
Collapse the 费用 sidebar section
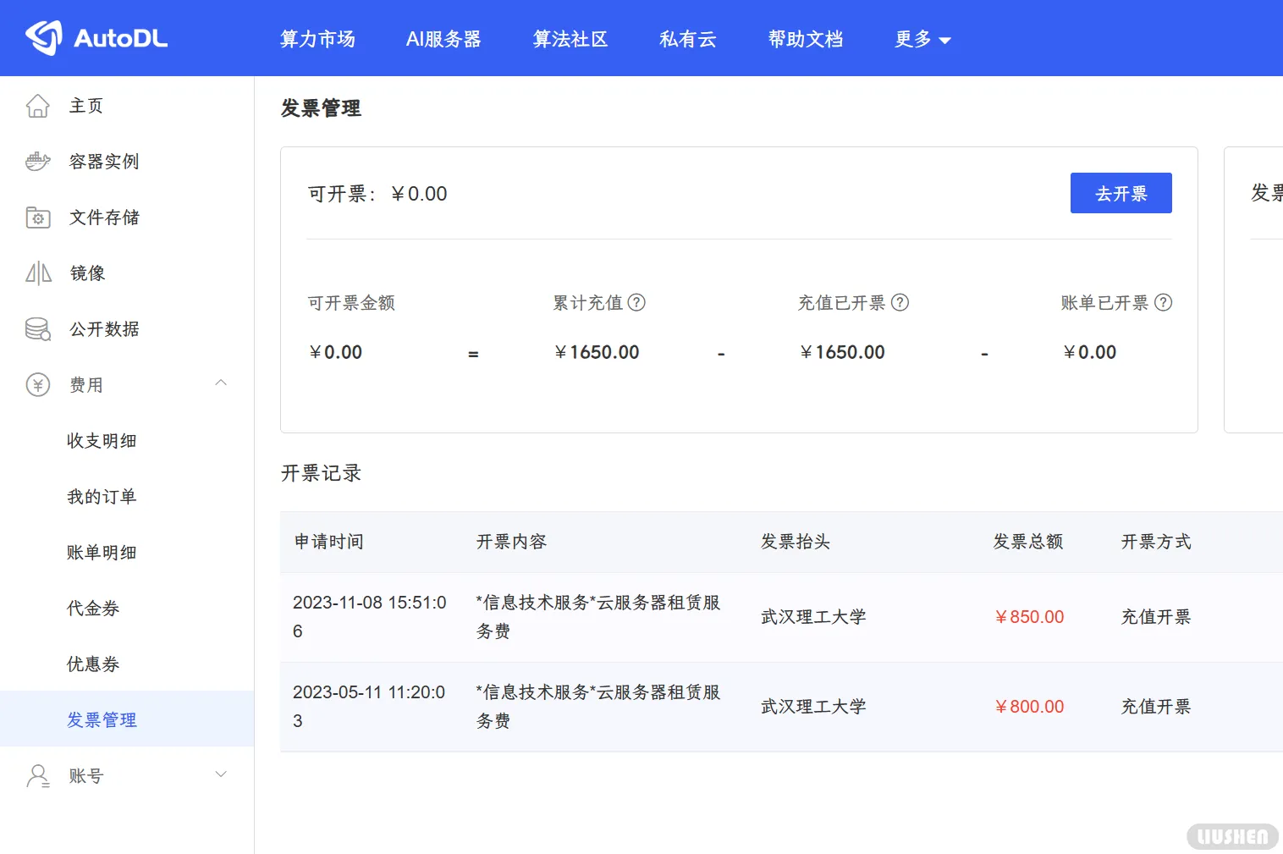pyautogui.click(x=221, y=383)
